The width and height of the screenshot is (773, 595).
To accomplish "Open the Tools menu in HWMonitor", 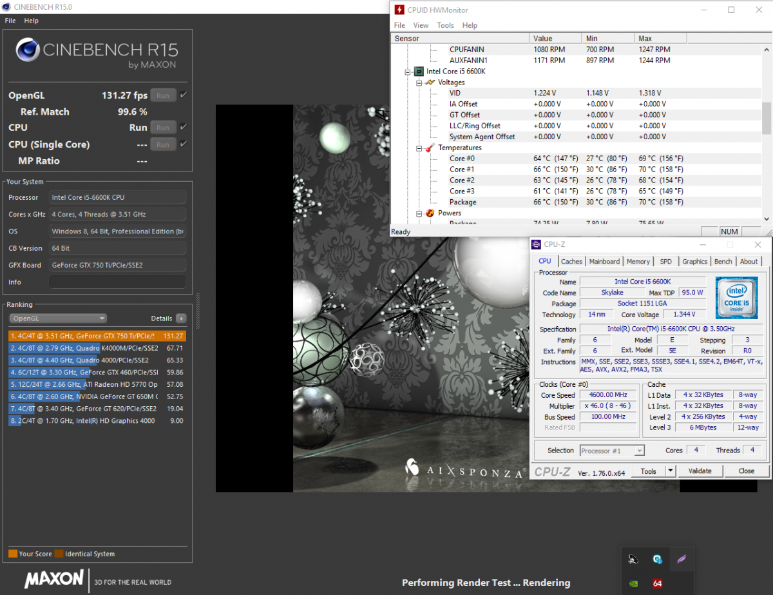I will pyautogui.click(x=445, y=25).
